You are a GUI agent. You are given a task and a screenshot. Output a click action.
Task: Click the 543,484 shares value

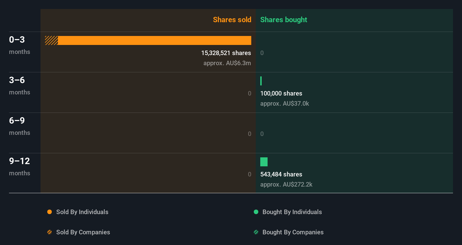(281, 174)
